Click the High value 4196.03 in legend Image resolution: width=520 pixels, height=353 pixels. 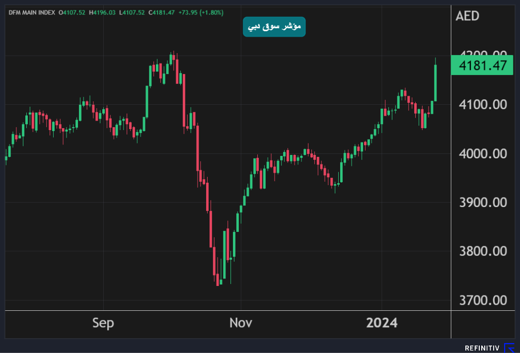point(103,12)
